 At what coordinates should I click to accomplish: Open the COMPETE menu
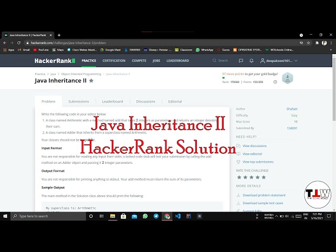[x=139, y=61]
